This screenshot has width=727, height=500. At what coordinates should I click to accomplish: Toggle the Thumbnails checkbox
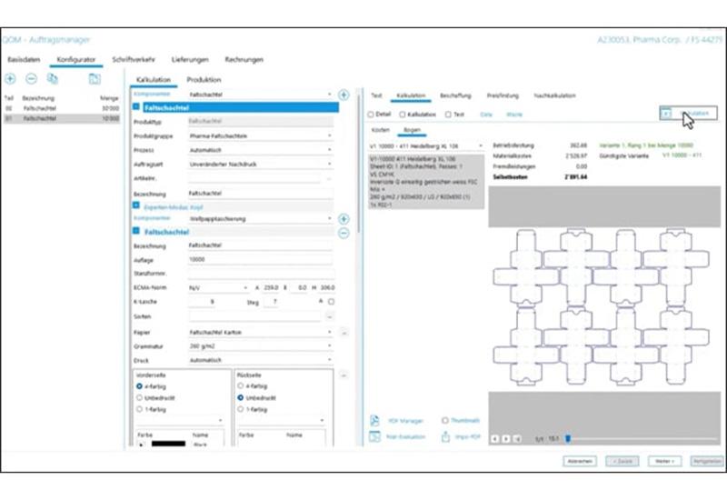pos(444,421)
